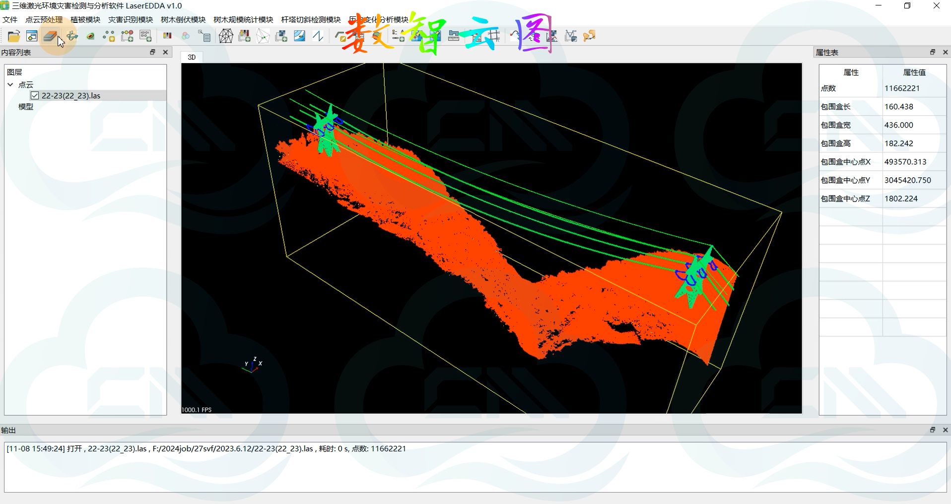Click the ruler measurement tool icon
Image resolution: width=951 pixels, height=504 pixels.
coord(453,36)
